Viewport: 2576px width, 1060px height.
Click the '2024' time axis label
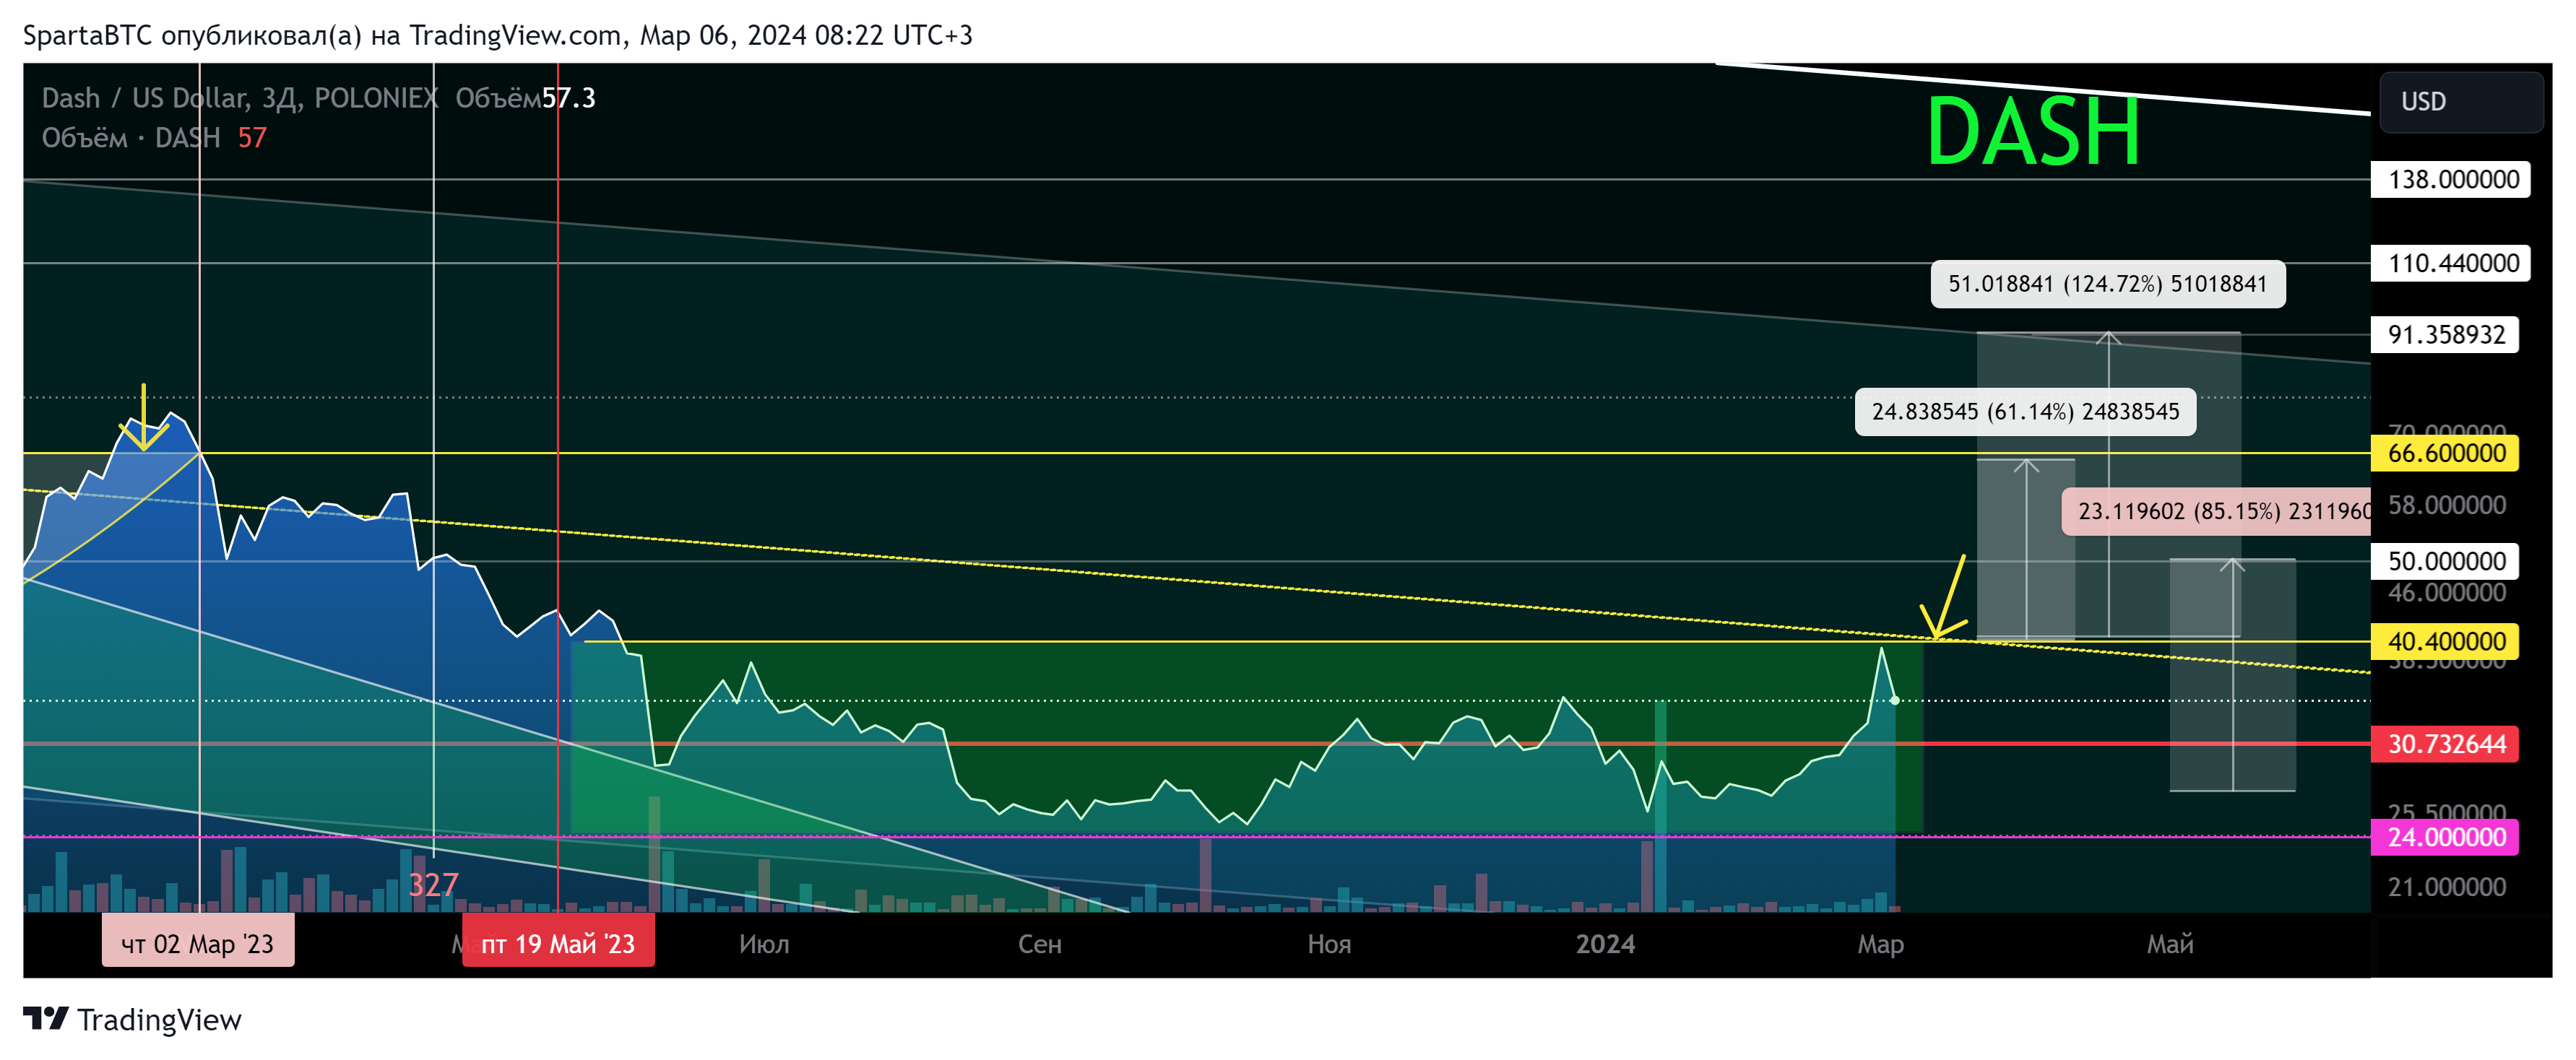(x=1606, y=944)
